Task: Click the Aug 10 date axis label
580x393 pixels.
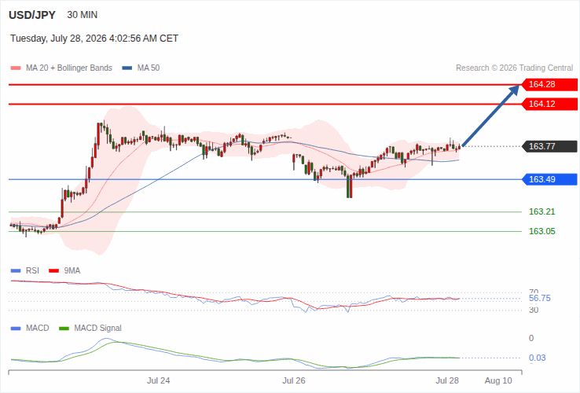Action: (498, 380)
